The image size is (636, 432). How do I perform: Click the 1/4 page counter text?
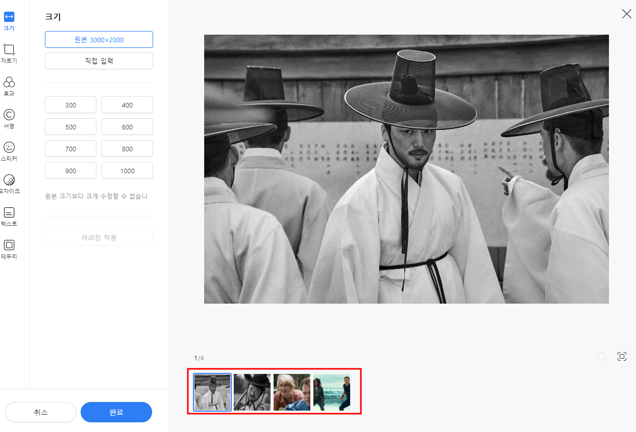[199, 358]
